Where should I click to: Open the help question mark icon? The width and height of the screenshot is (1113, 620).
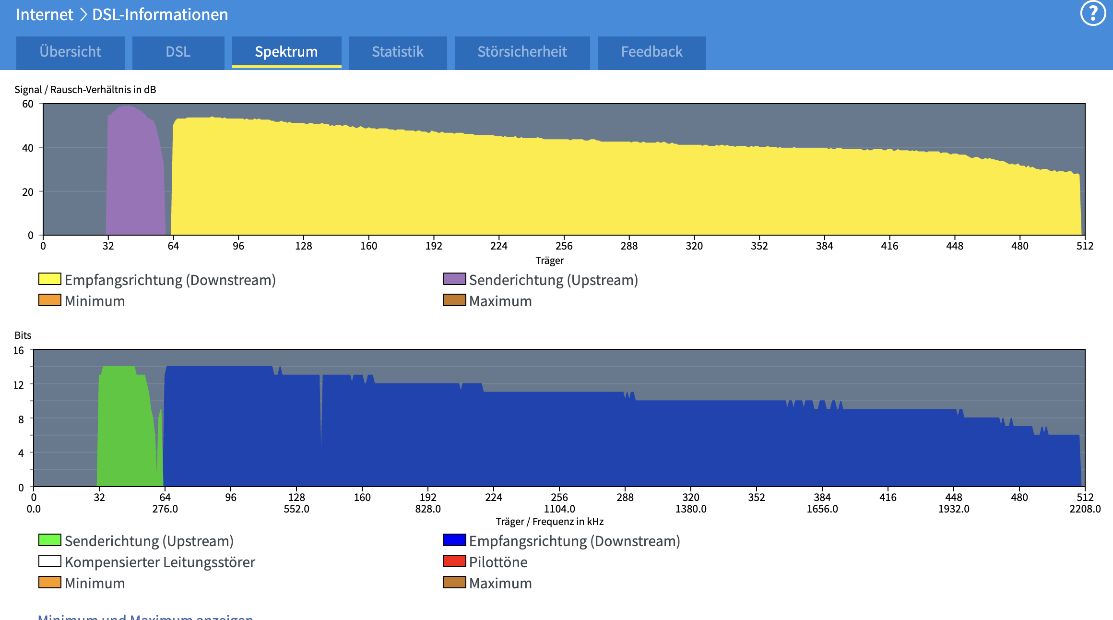(x=1093, y=14)
